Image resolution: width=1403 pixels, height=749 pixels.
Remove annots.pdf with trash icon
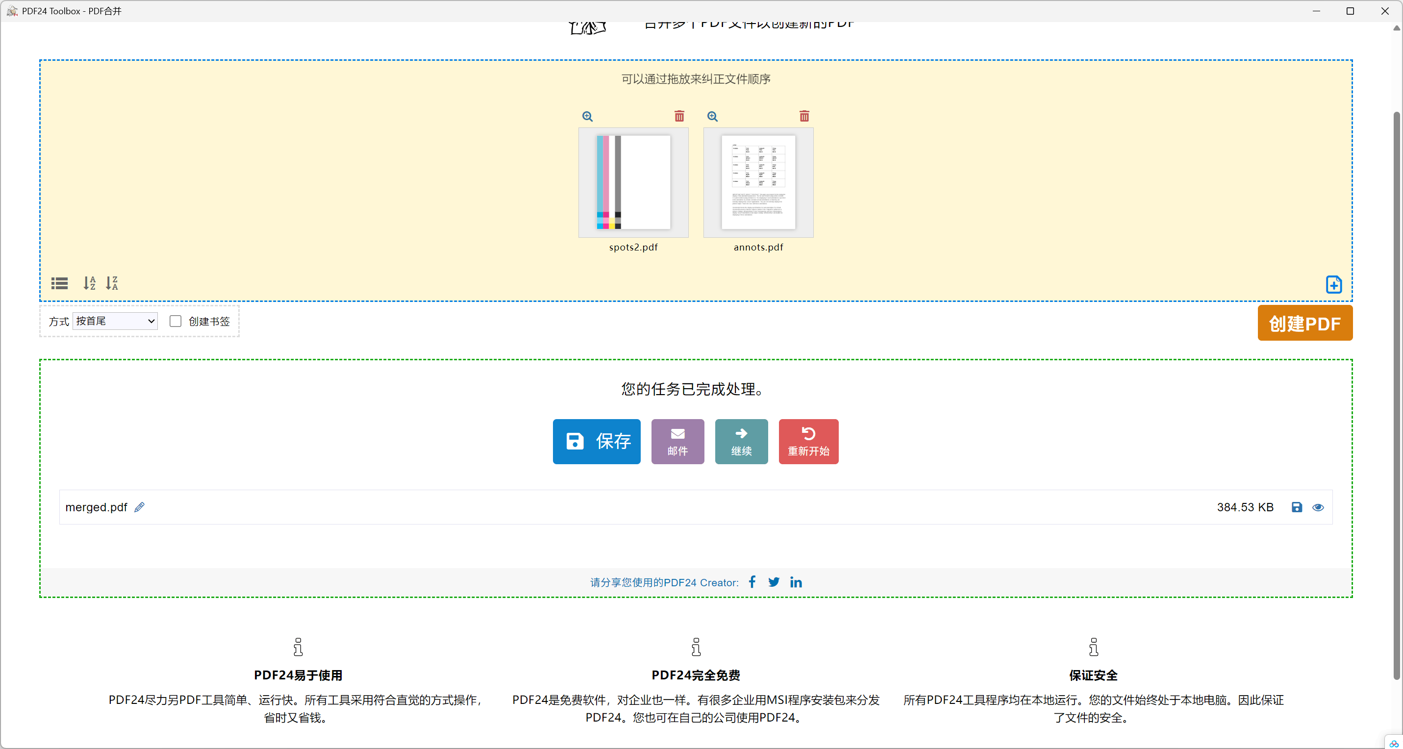click(804, 116)
